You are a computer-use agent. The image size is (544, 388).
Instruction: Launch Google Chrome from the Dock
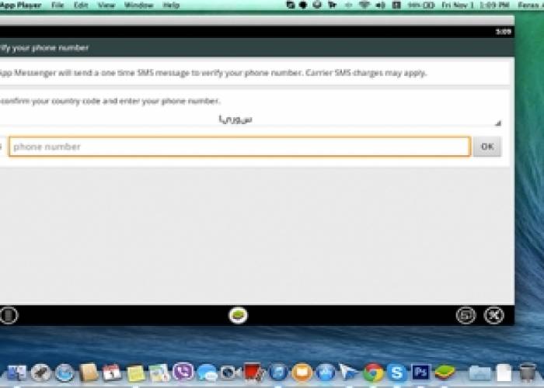tap(373, 373)
